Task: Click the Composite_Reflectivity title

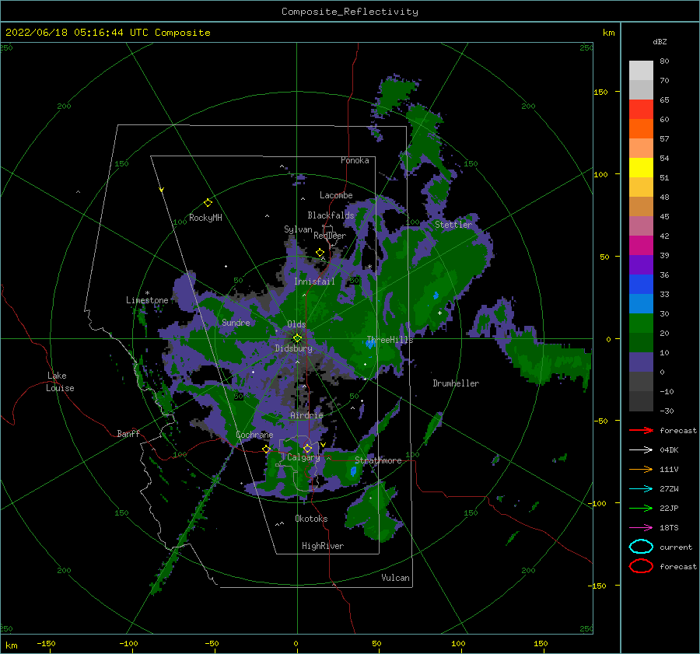Action: [350, 12]
